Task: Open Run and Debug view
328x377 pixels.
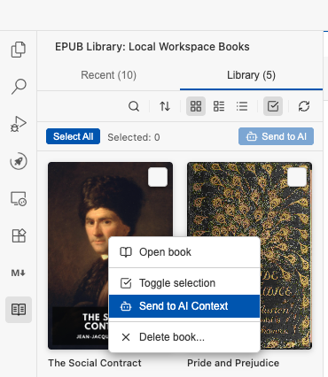Action: (x=19, y=124)
